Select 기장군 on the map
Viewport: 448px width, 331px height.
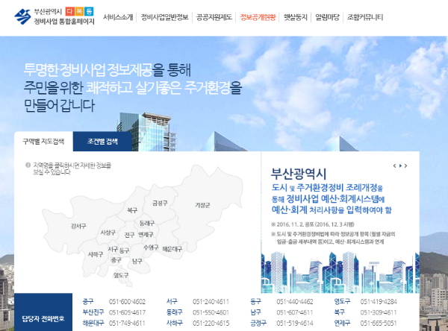pyautogui.click(x=202, y=205)
